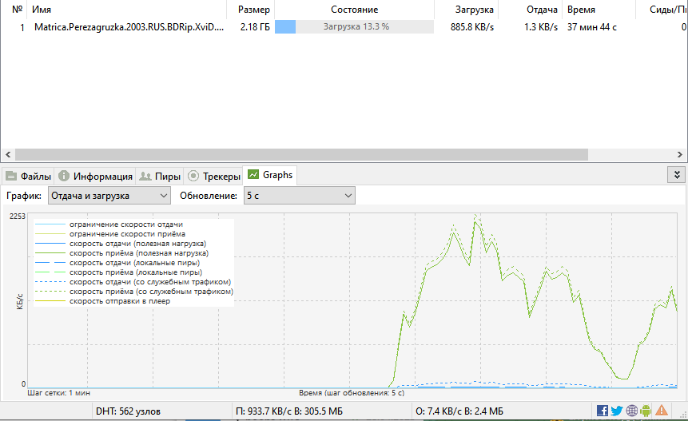Click the 885.8 KB/s download speed cell
The image size is (688, 421).
472,26
